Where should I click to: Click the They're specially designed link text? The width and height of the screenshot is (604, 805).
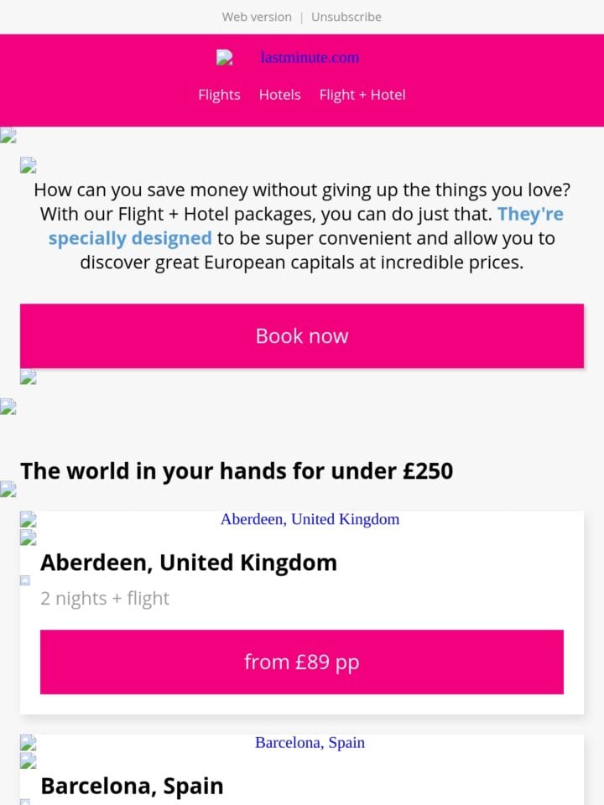(x=305, y=226)
